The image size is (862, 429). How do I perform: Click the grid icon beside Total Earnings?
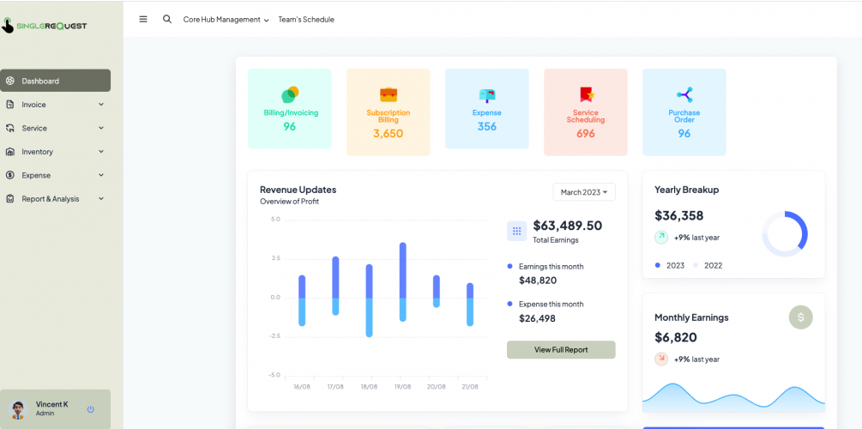[516, 231]
